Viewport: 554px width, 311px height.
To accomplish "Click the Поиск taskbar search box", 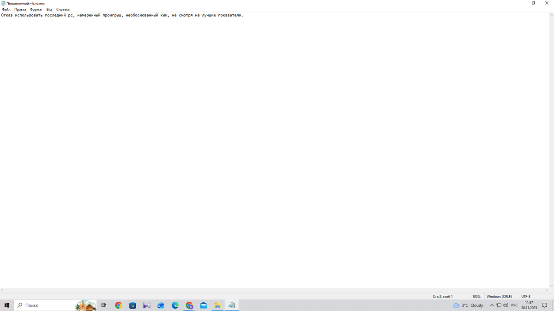I will (46, 305).
